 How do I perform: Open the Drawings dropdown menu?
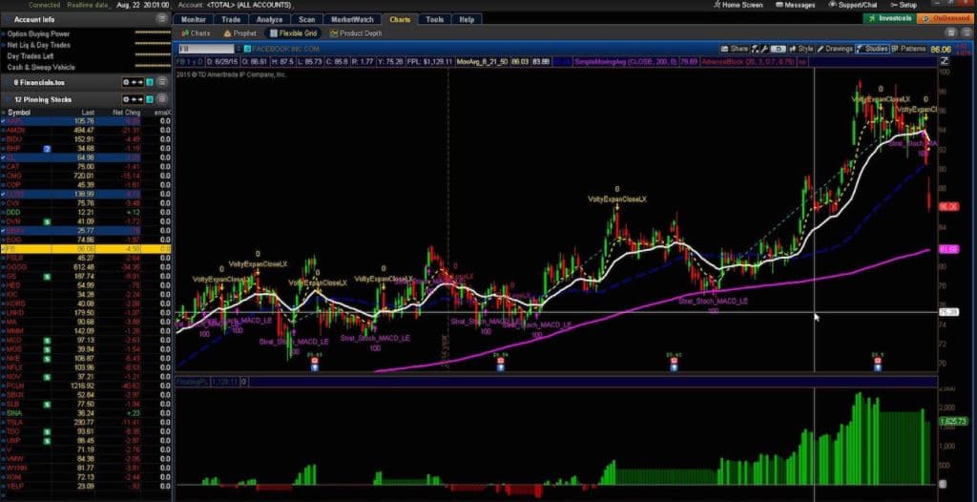835,49
